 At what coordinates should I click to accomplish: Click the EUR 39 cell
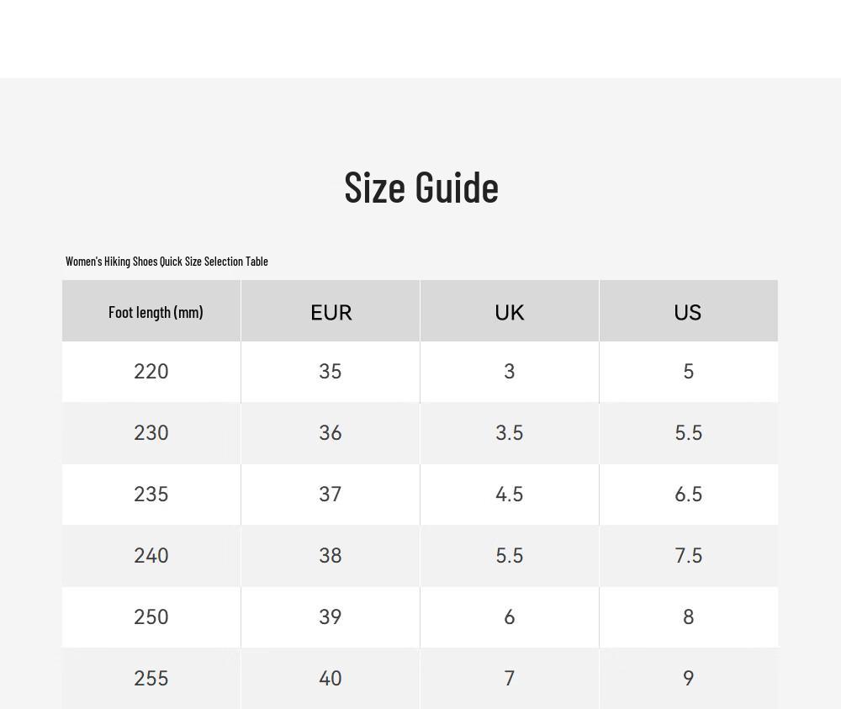click(331, 617)
